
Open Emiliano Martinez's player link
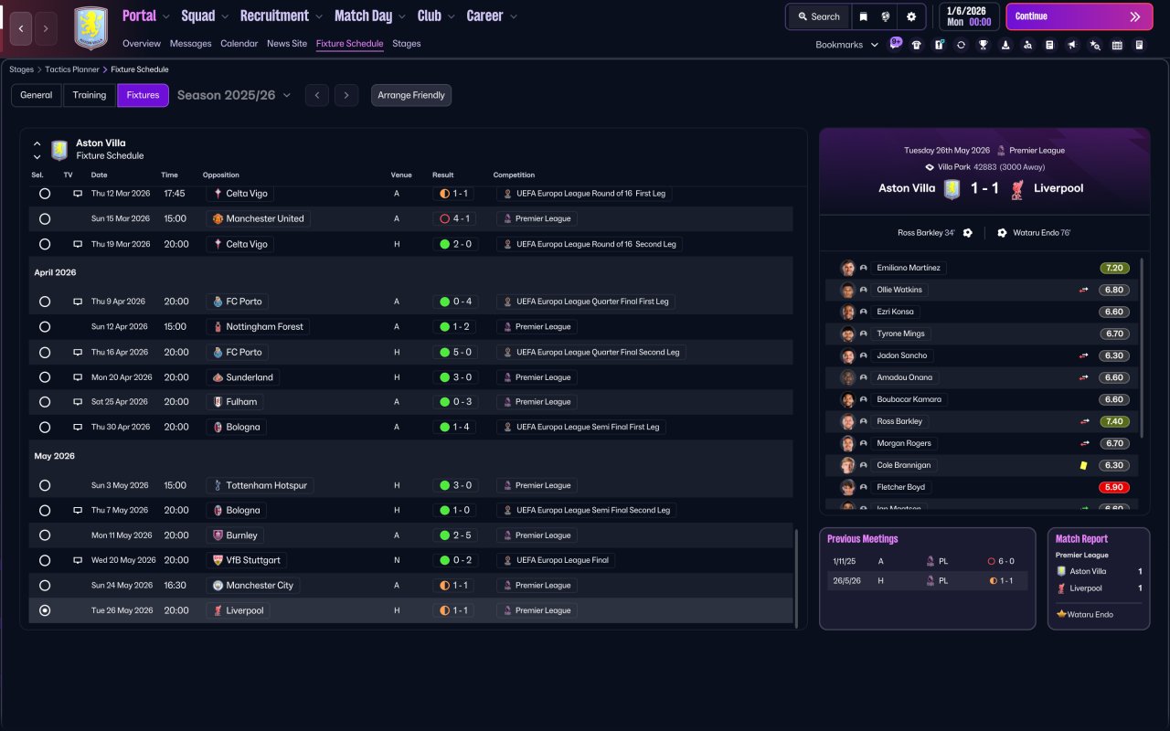[x=909, y=268]
